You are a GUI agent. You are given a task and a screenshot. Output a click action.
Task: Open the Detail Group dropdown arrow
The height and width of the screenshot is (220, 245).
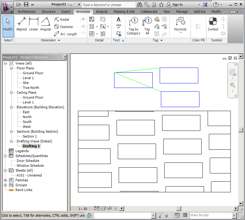[108, 26]
